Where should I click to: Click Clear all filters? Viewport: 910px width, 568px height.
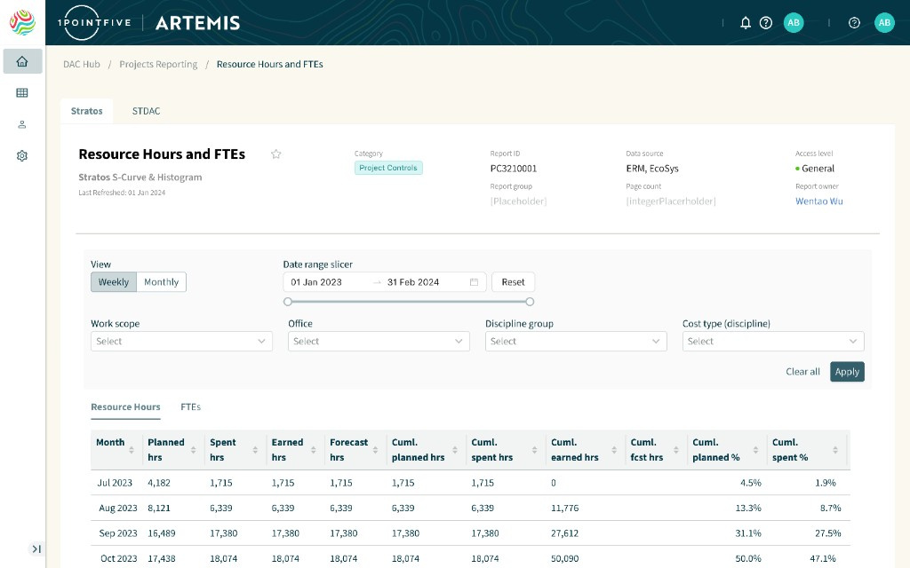[802, 372]
